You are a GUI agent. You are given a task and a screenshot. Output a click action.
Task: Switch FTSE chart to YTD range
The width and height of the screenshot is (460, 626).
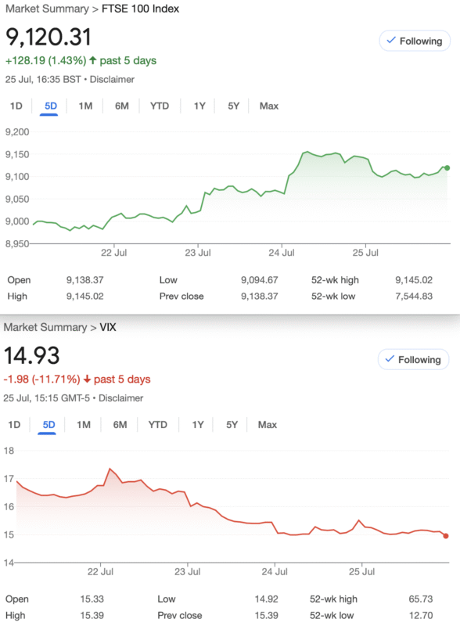click(x=160, y=106)
